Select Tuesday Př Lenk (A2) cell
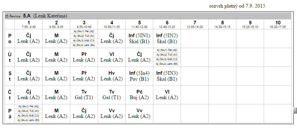The image size is (297, 134). tap(84, 57)
